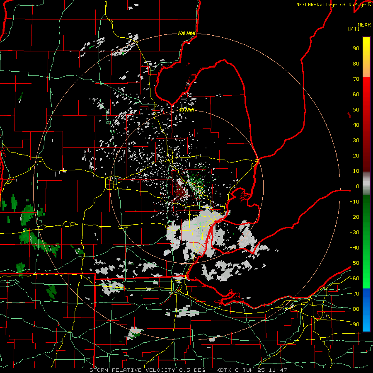Screen dimensions: 373x373
Task: Click the 30 knot scale value
Action: coord(356,140)
